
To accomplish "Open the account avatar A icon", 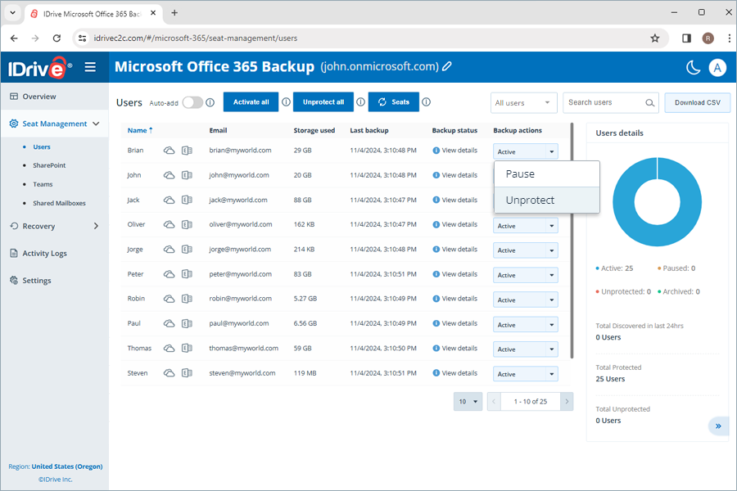I will tap(718, 67).
